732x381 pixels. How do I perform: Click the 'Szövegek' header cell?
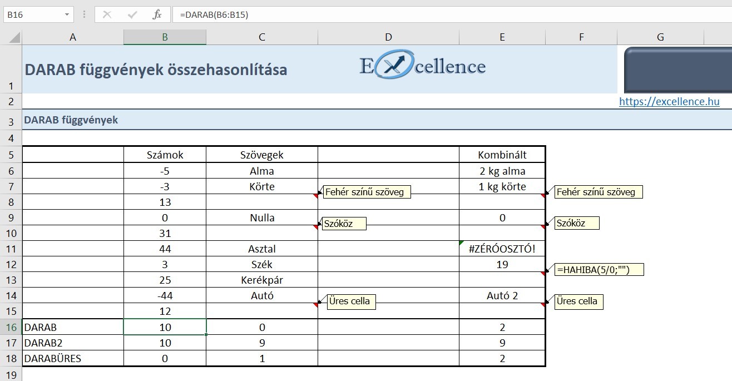[x=262, y=155]
